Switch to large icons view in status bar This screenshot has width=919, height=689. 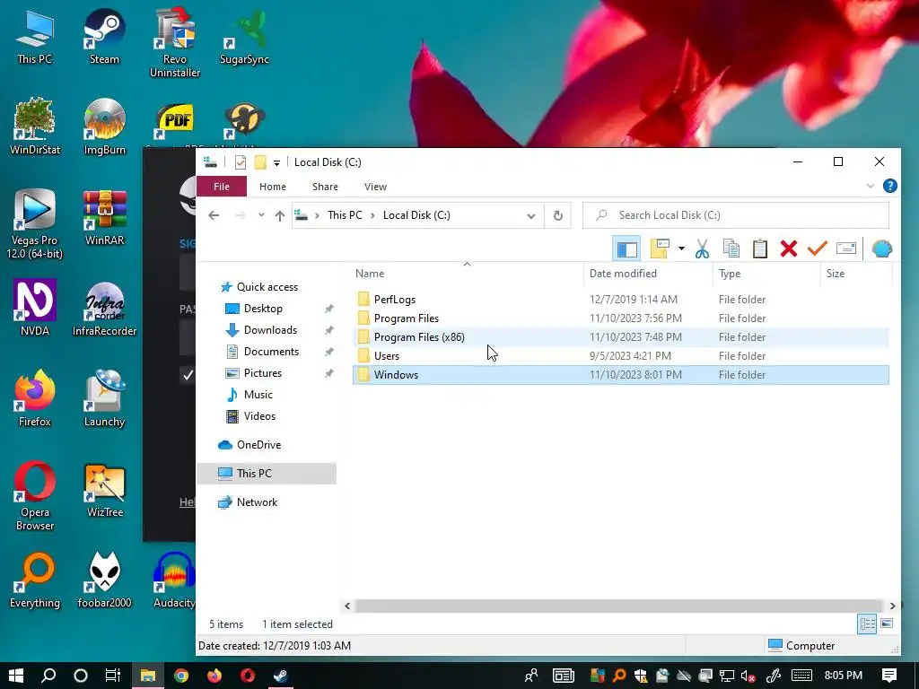[x=887, y=624]
